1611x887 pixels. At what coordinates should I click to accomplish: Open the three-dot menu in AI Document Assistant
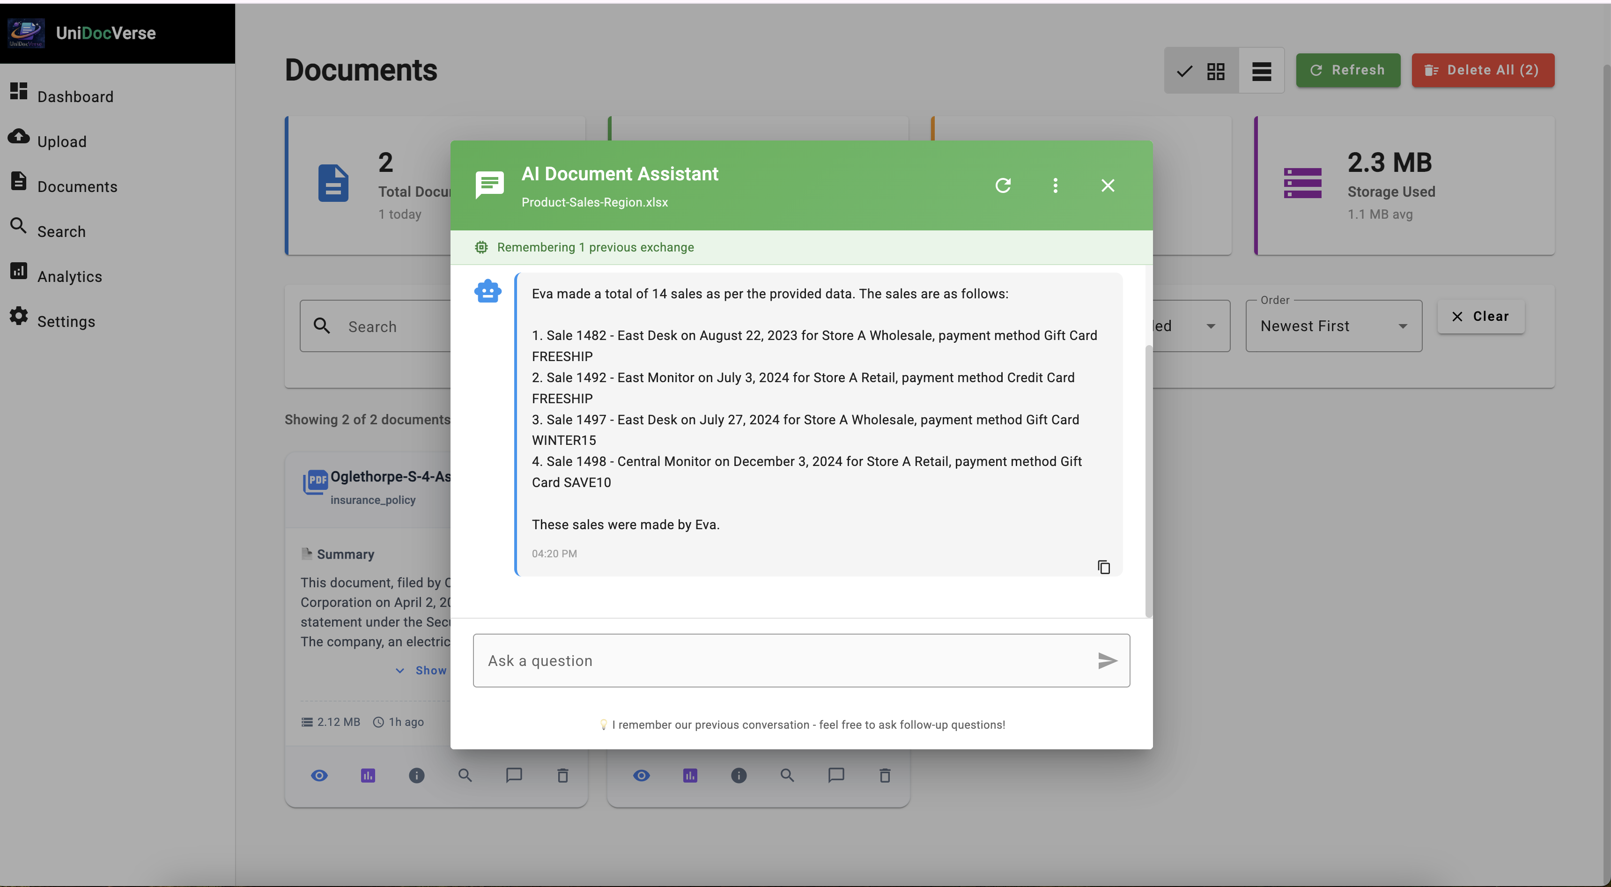tap(1055, 185)
